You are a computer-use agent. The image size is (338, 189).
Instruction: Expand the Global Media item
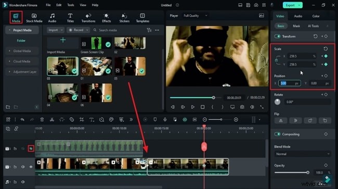[x=22, y=51]
